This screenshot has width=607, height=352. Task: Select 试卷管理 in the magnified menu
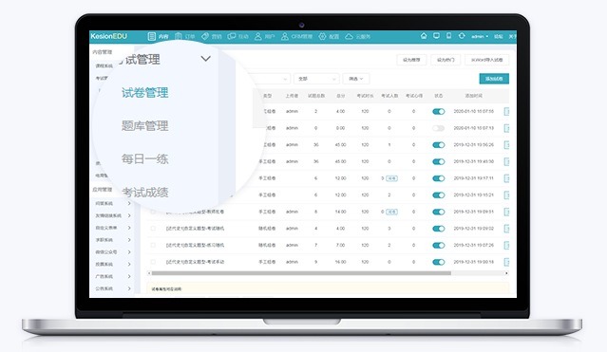(x=144, y=93)
